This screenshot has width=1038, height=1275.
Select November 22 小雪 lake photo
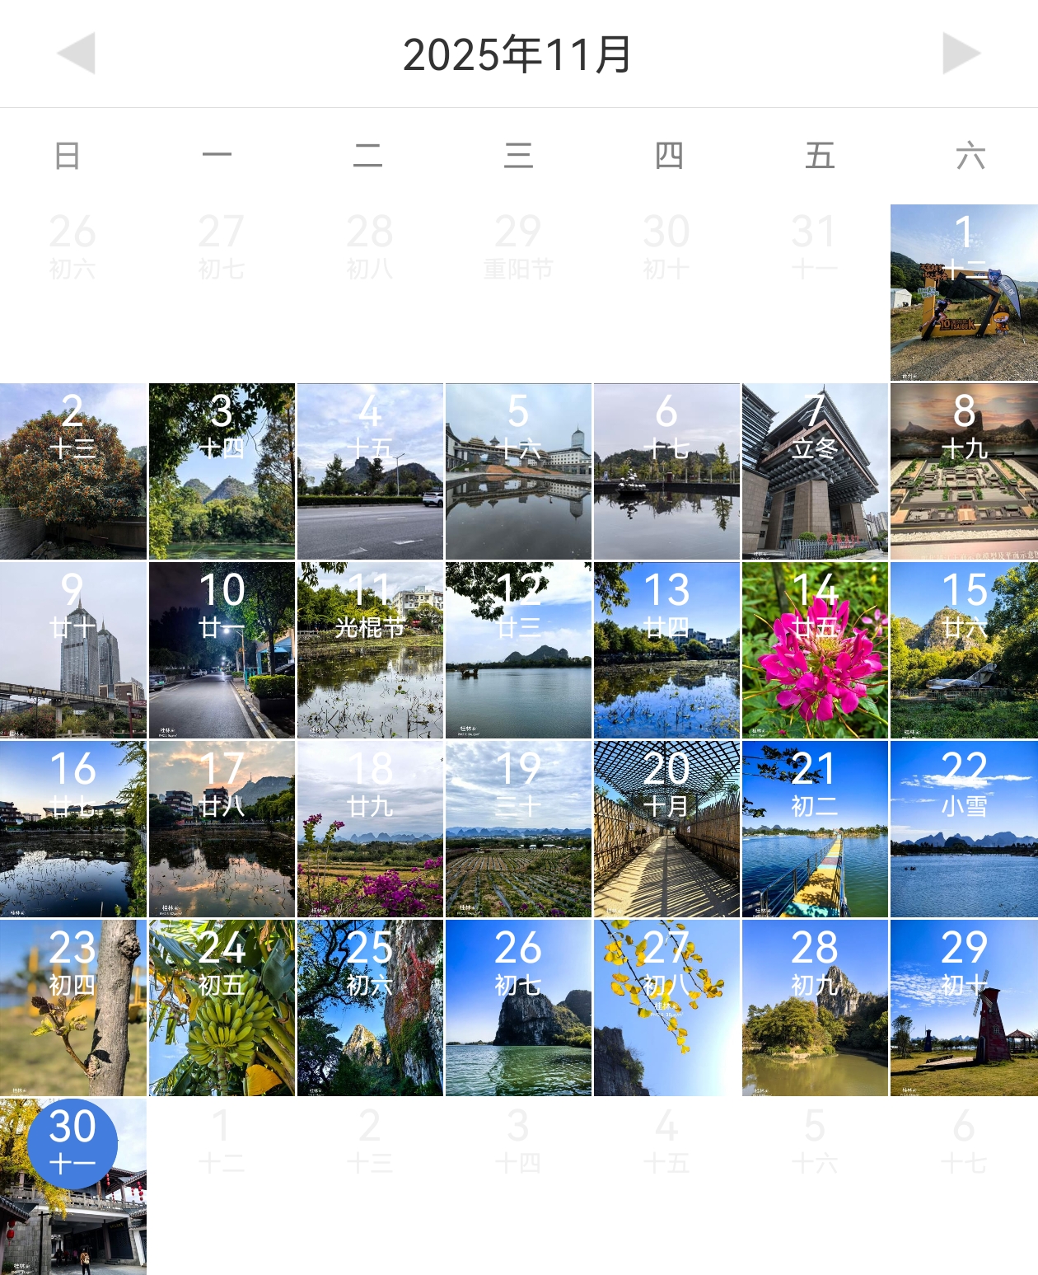tap(964, 829)
